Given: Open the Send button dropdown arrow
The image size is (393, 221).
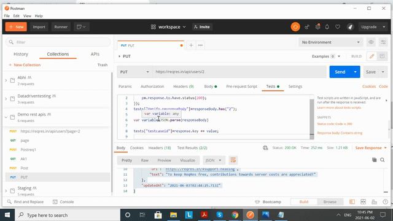Looking at the screenshot, I should 355,72.
